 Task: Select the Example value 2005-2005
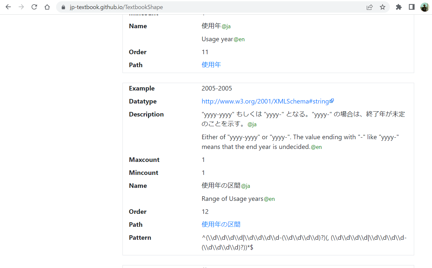[216, 88]
